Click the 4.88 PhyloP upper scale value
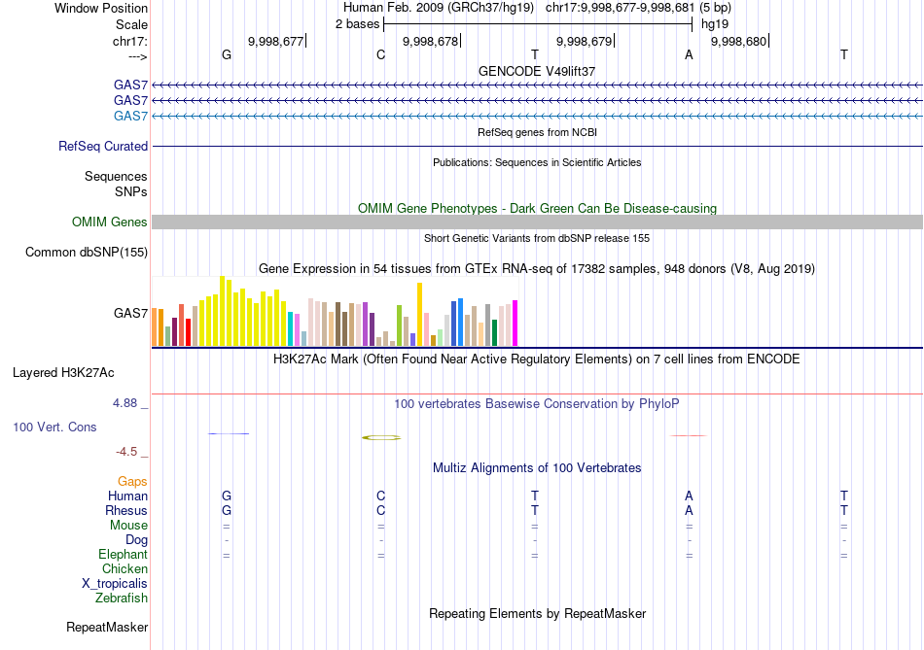 point(124,403)
